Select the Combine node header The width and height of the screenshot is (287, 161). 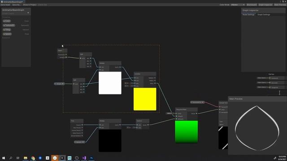click(145, 74)
